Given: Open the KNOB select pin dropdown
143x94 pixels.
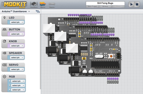Looking at the screenshot, I should click(17, 46).
